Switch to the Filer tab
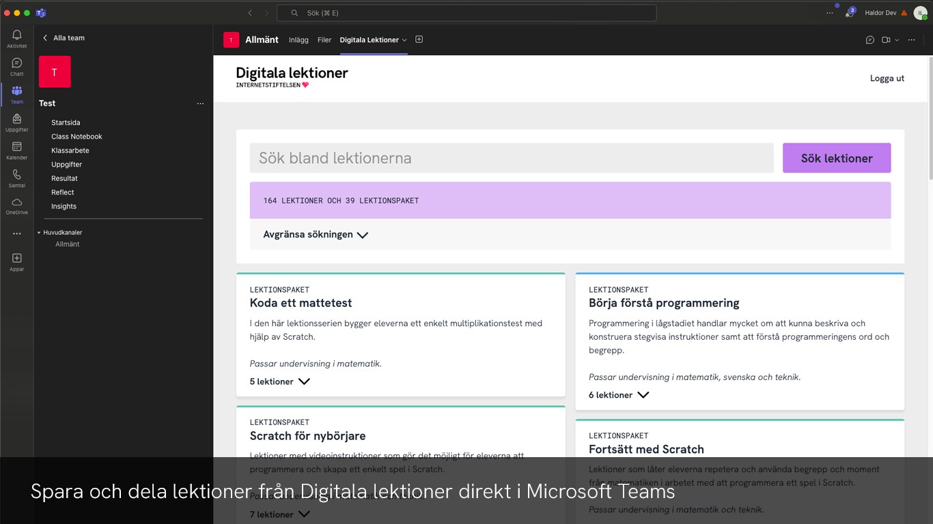 [324, 40]
